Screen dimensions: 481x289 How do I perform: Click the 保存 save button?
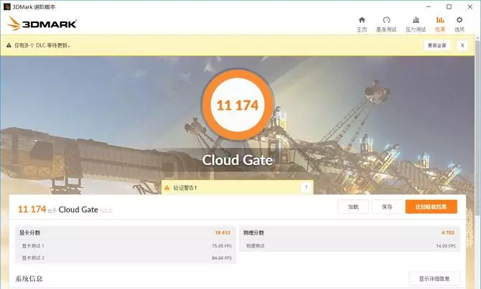pos(387,207)
